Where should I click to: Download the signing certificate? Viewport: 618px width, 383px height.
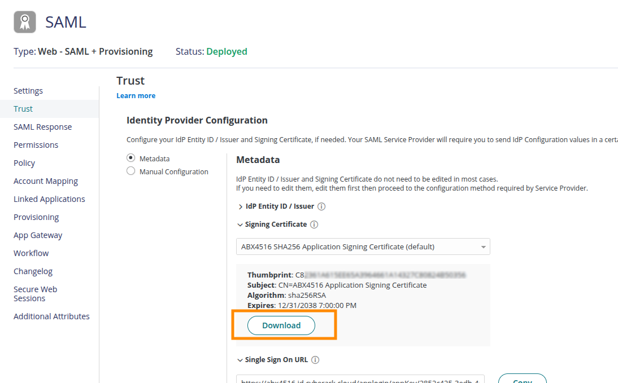click(281, 325)
